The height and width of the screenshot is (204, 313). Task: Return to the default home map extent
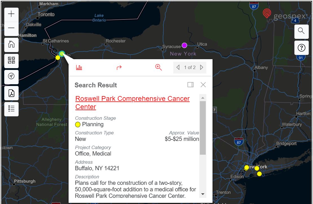(x=11, y=44)
